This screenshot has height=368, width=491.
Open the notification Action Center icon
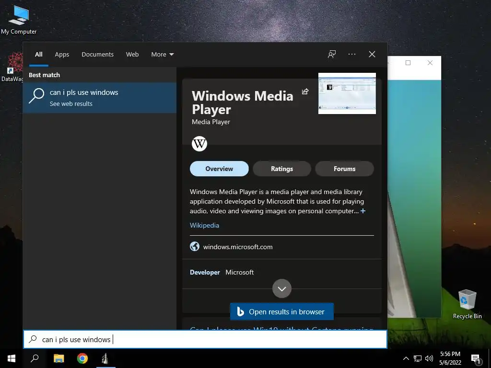(x=476, y=359)
